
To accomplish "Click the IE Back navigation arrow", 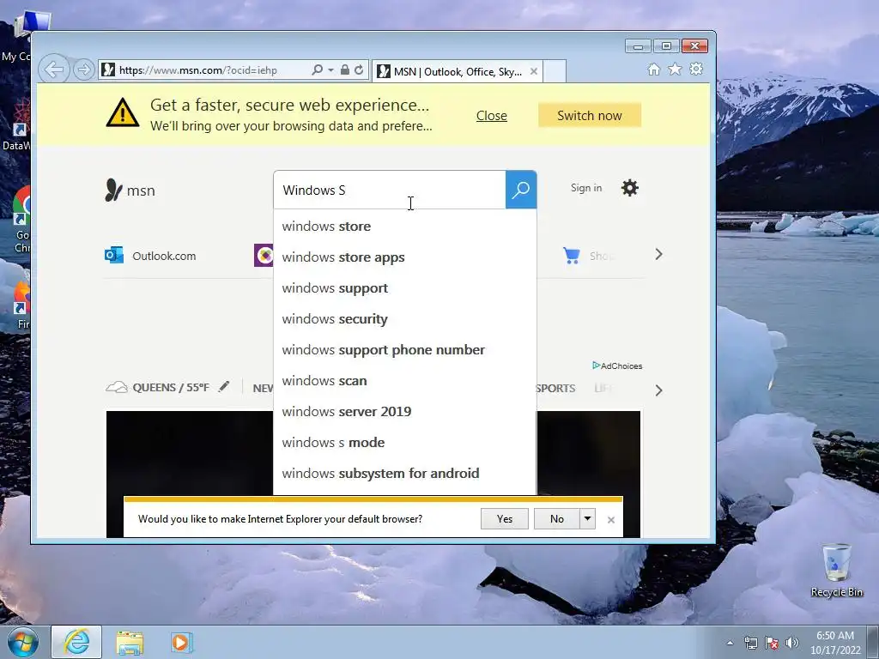I will pos(54,70).
